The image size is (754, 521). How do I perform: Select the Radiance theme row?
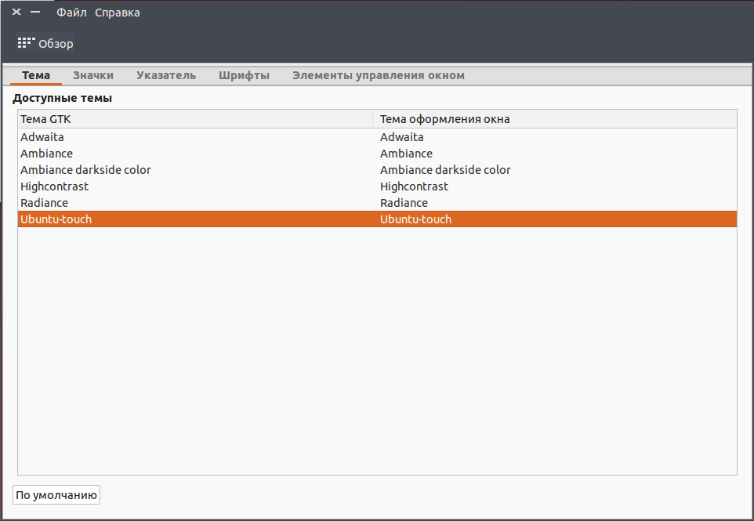(377, 202)
